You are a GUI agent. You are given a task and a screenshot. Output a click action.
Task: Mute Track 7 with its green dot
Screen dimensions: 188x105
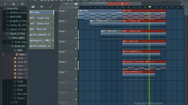point(76,79)
